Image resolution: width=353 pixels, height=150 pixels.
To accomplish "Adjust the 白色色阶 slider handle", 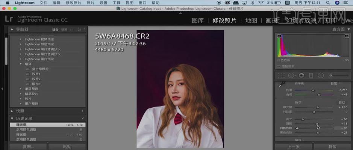I will click(297, 128).
